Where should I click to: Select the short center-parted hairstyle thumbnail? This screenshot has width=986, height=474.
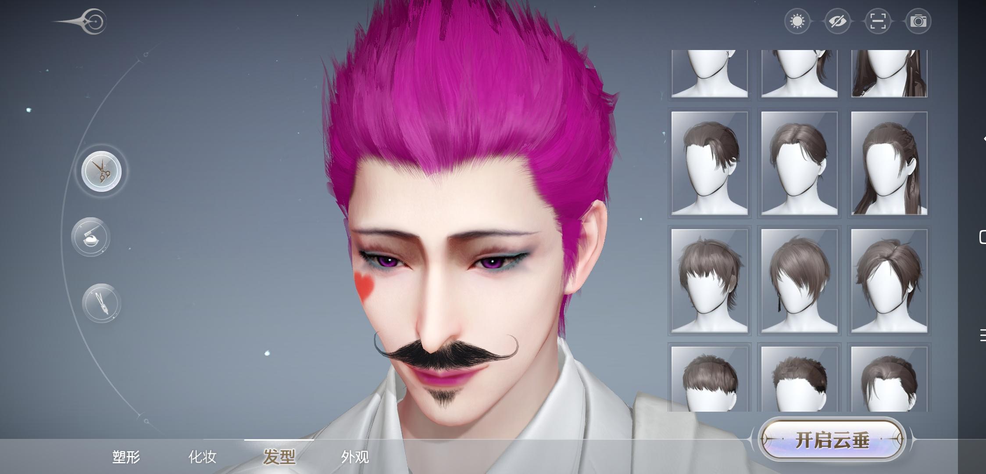799,163
